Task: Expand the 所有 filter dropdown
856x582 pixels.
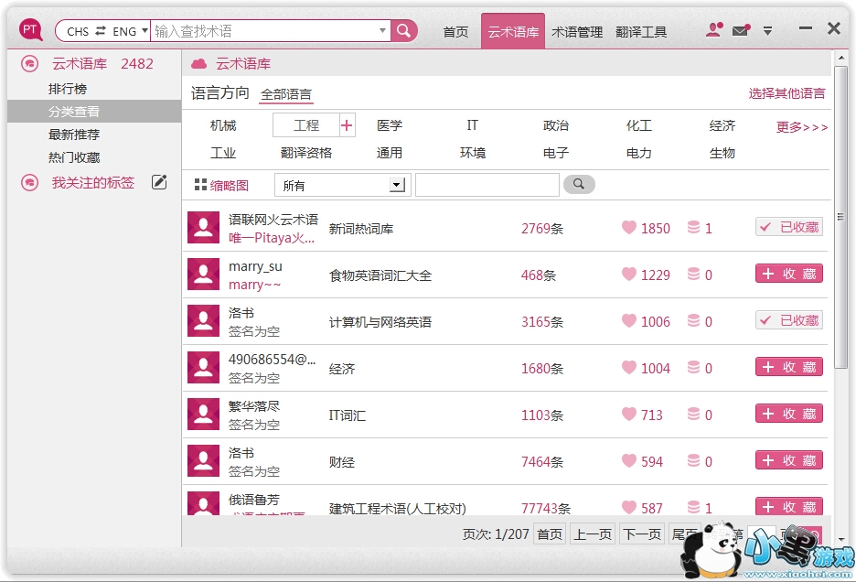Action: pos(397,185)
